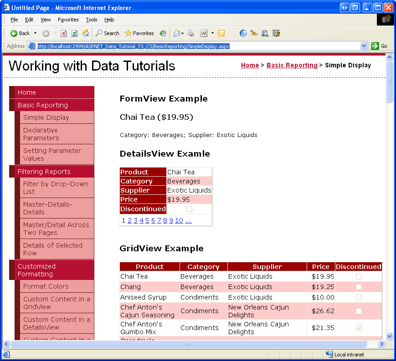Expand the address bar URL dropdown

point(364,46)
